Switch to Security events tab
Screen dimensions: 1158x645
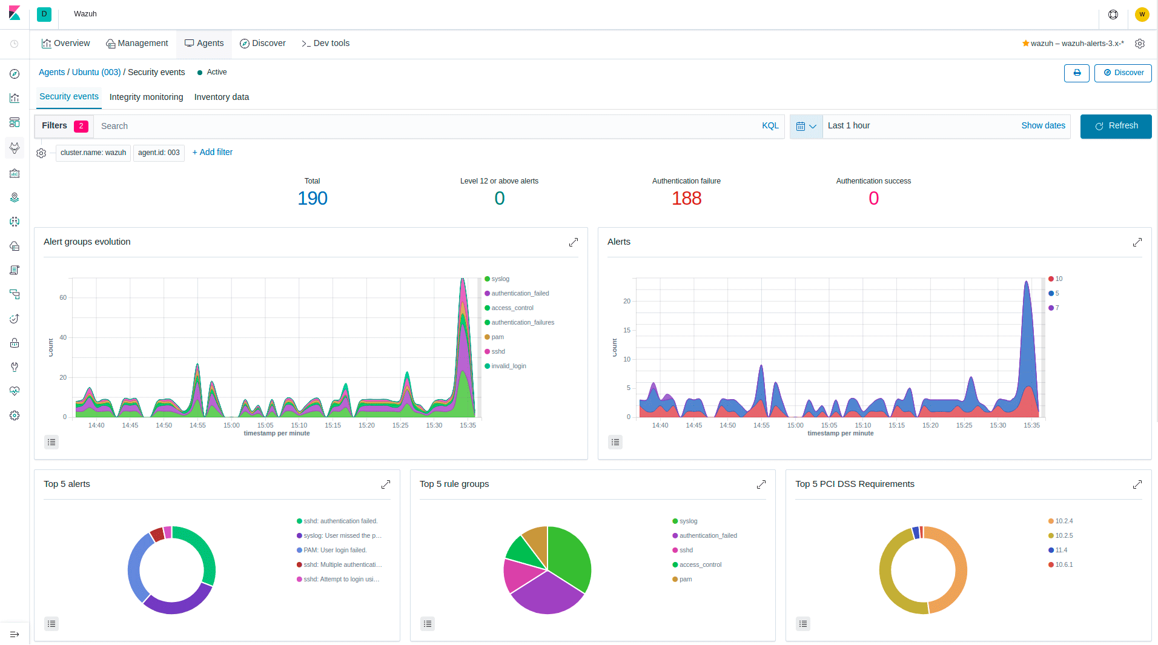tap(69, 97)
